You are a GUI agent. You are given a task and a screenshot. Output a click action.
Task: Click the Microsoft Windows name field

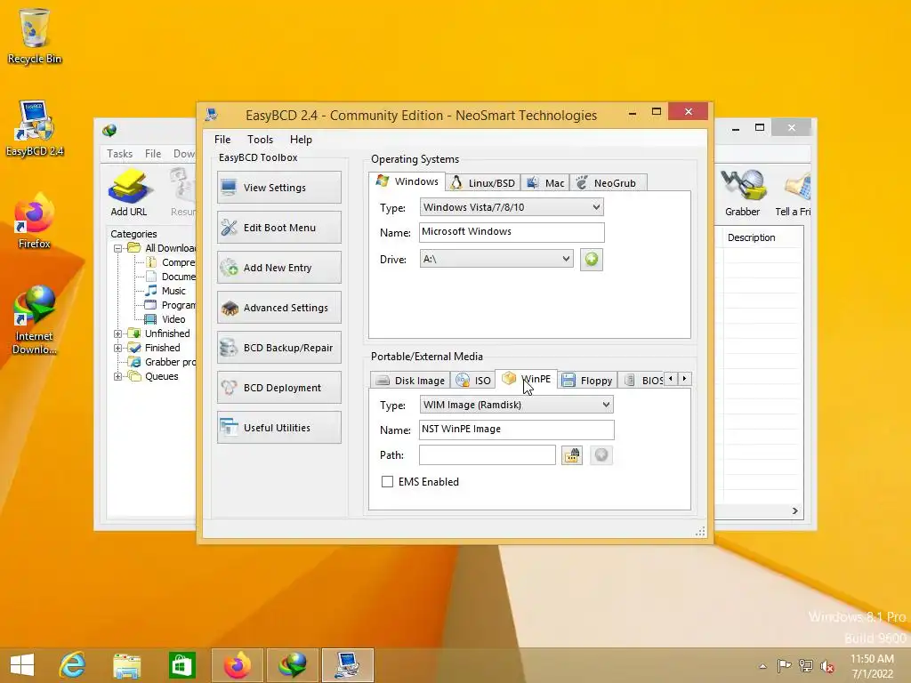click(512, 232)
